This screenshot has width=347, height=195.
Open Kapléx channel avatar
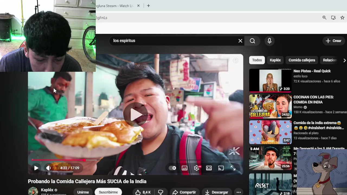tap(33, 191)
